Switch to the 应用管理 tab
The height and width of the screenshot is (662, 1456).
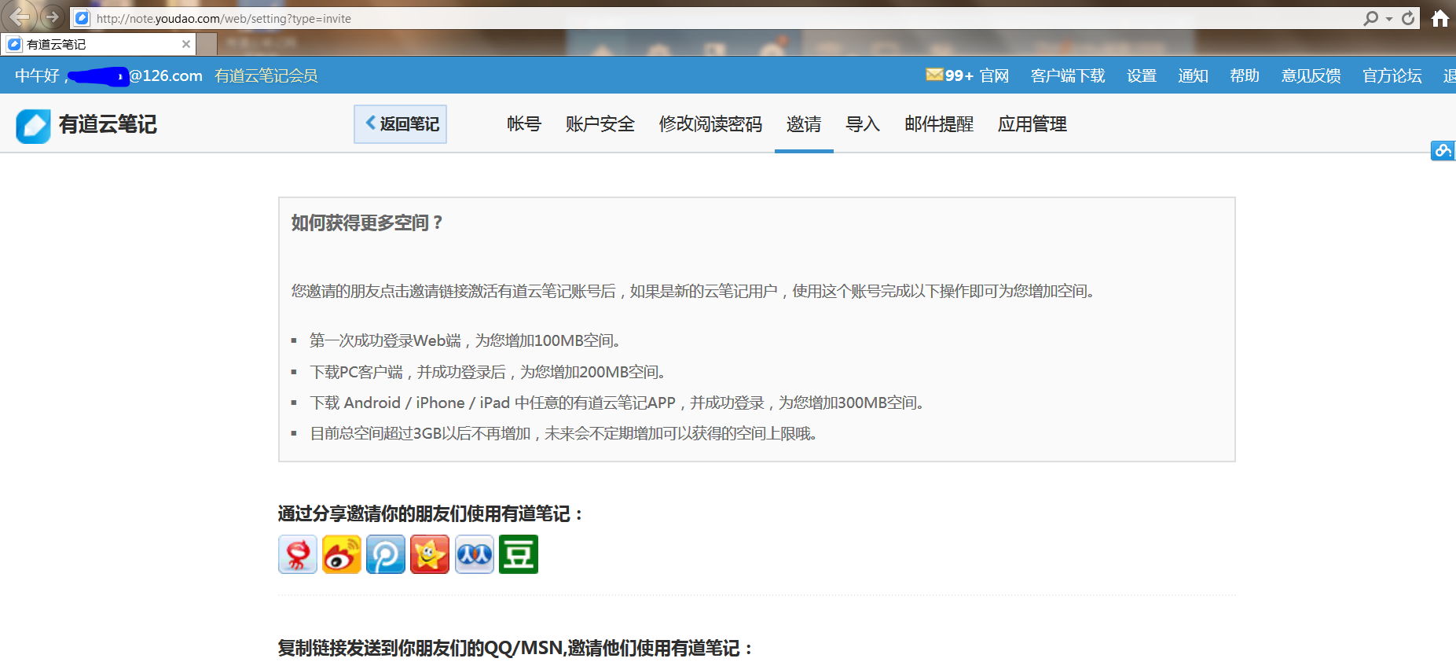click(x=1032, y=124)
